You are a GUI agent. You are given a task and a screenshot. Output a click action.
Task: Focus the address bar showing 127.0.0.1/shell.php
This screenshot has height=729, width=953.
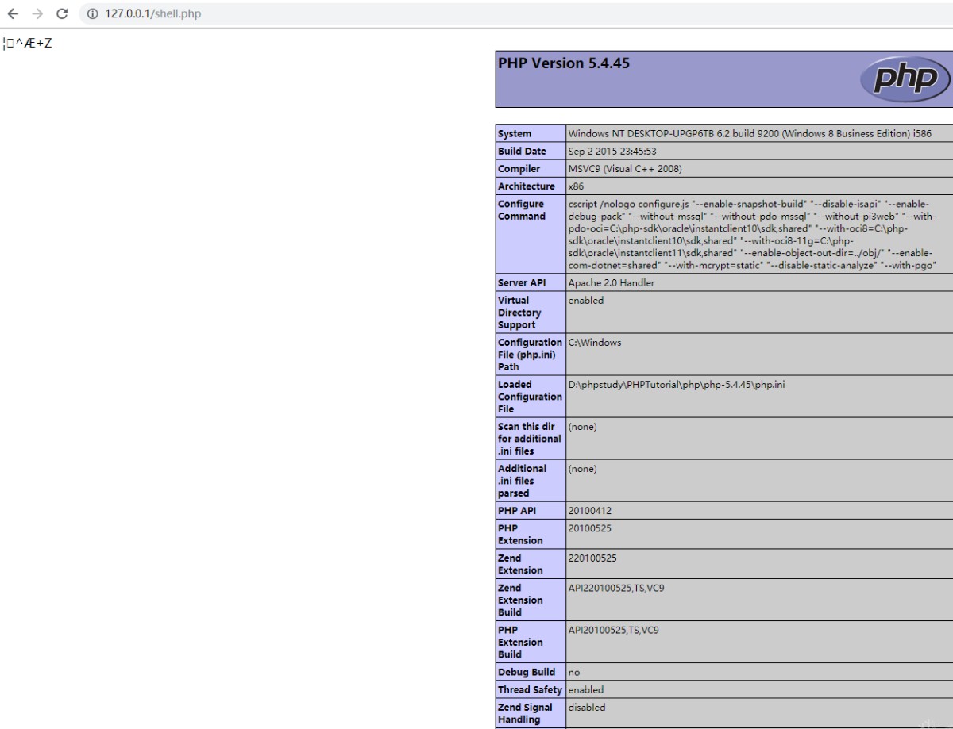tap(516, 13)
